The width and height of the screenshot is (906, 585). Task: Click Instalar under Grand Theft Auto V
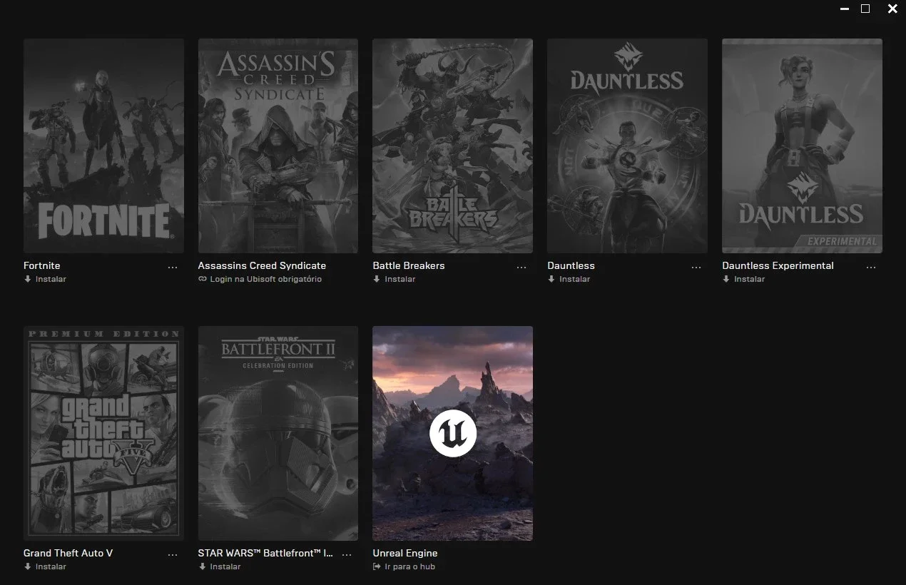(x=45, y=566)
